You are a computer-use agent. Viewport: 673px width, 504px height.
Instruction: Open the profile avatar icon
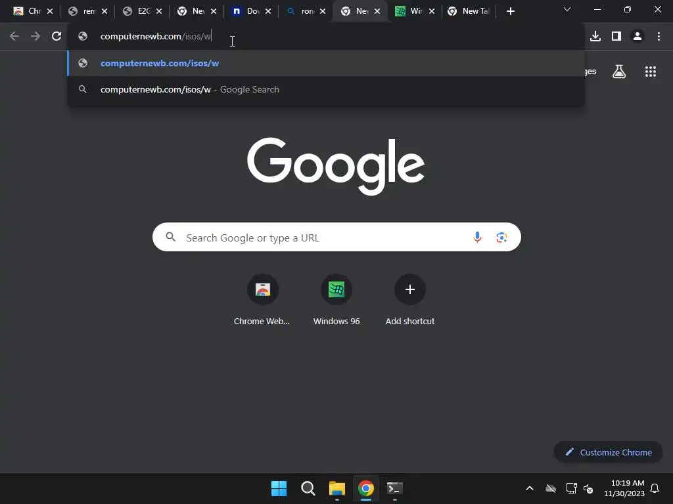[638, 37]
